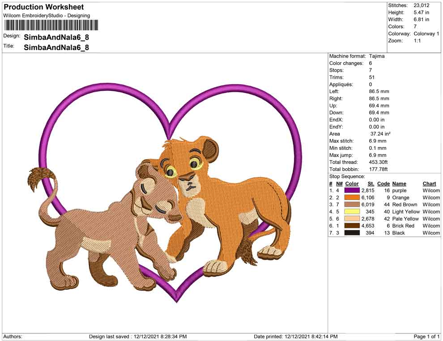Click the 'Black' thread name
This screenshot has width=443, height=341.
pos(398,233)
